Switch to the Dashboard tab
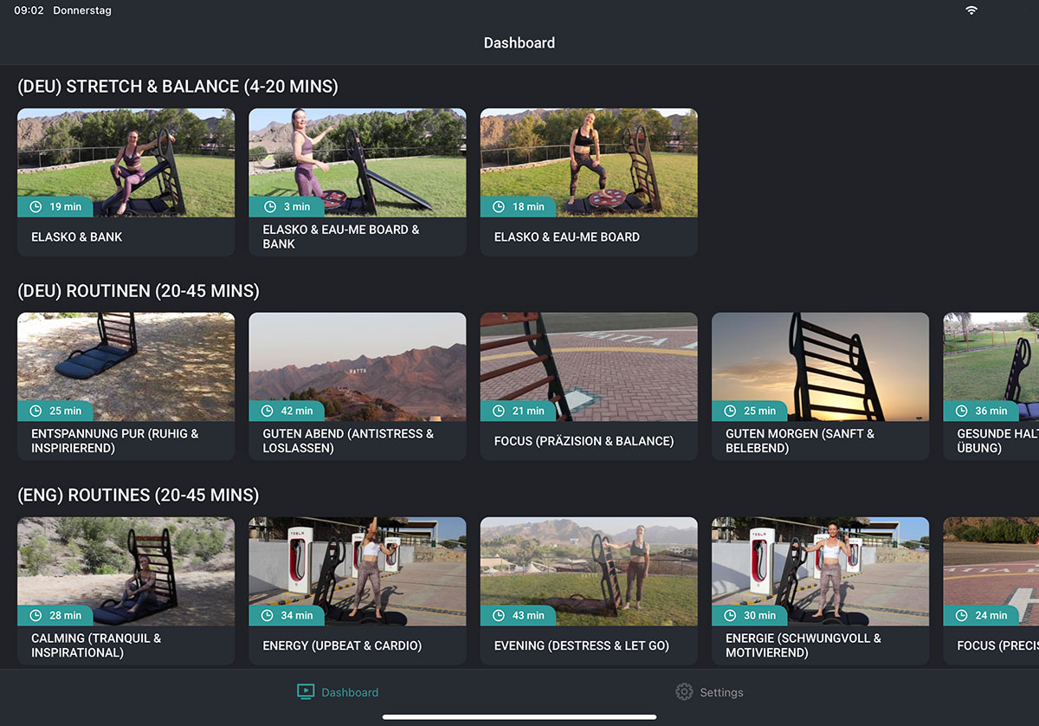The image size is (1039, 726). pos(338,692)
